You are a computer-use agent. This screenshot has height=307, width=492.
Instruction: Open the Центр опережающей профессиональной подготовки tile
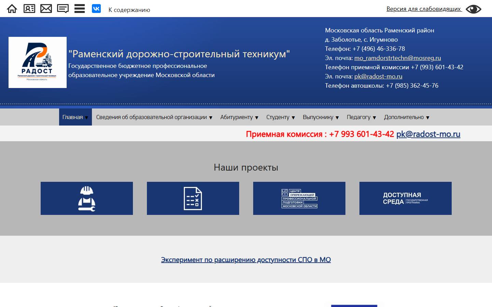299,198
